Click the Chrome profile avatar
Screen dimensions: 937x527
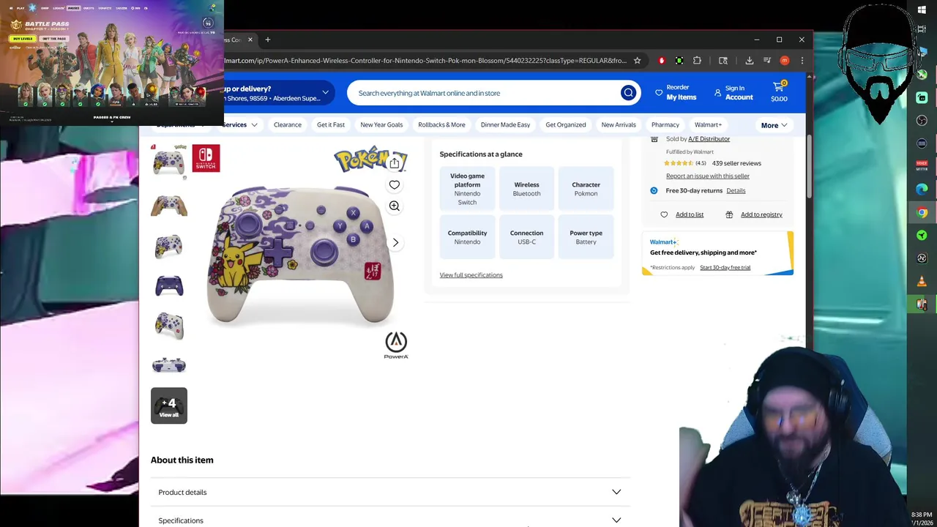[785, 61]
